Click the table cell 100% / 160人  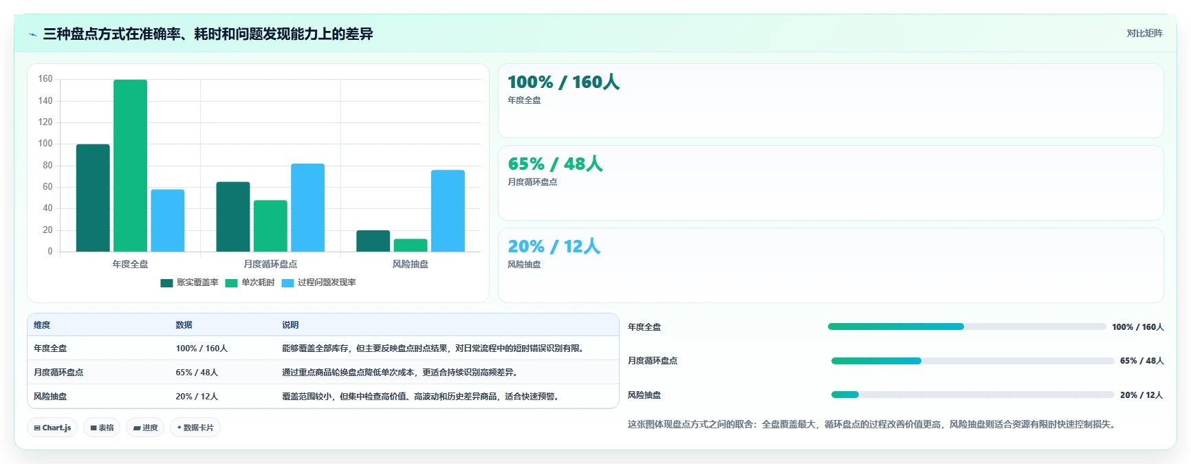201,349
